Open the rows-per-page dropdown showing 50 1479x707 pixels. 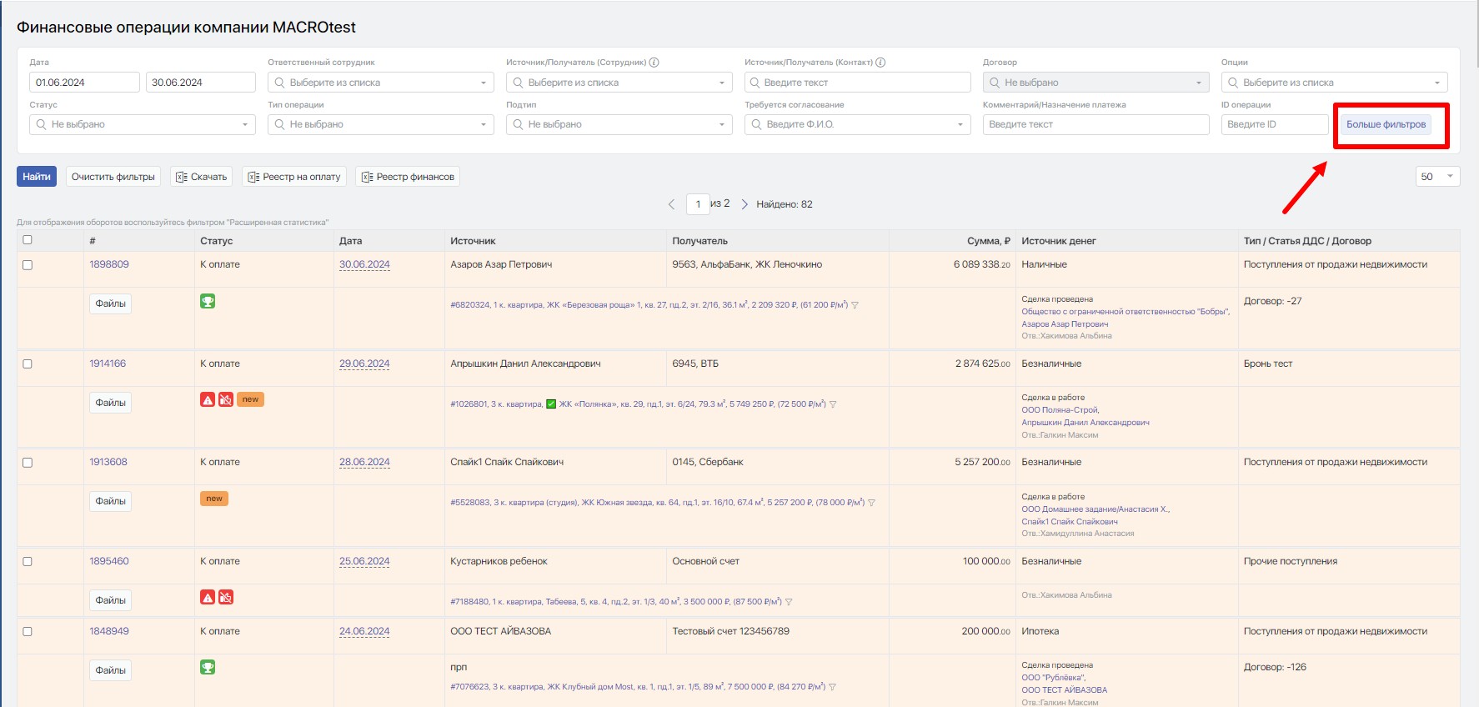point(1437,177)
